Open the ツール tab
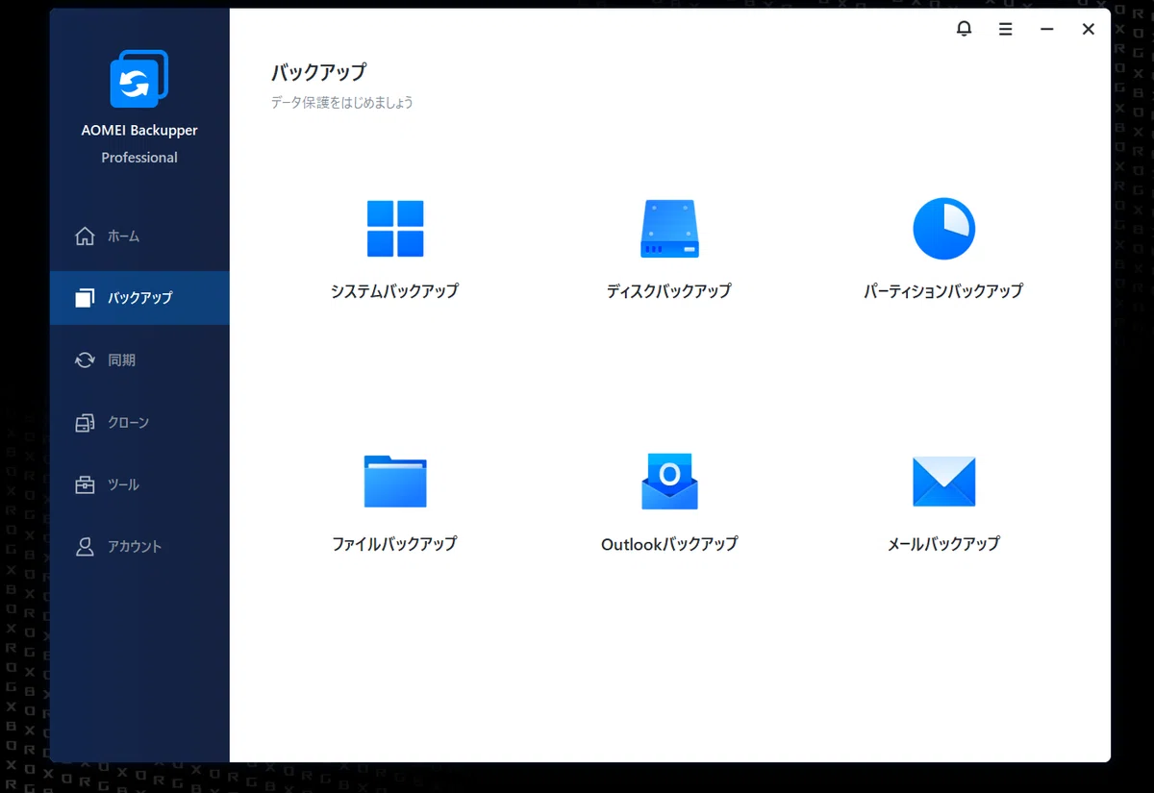This screenshot has height=793, width=1154. 139,484
